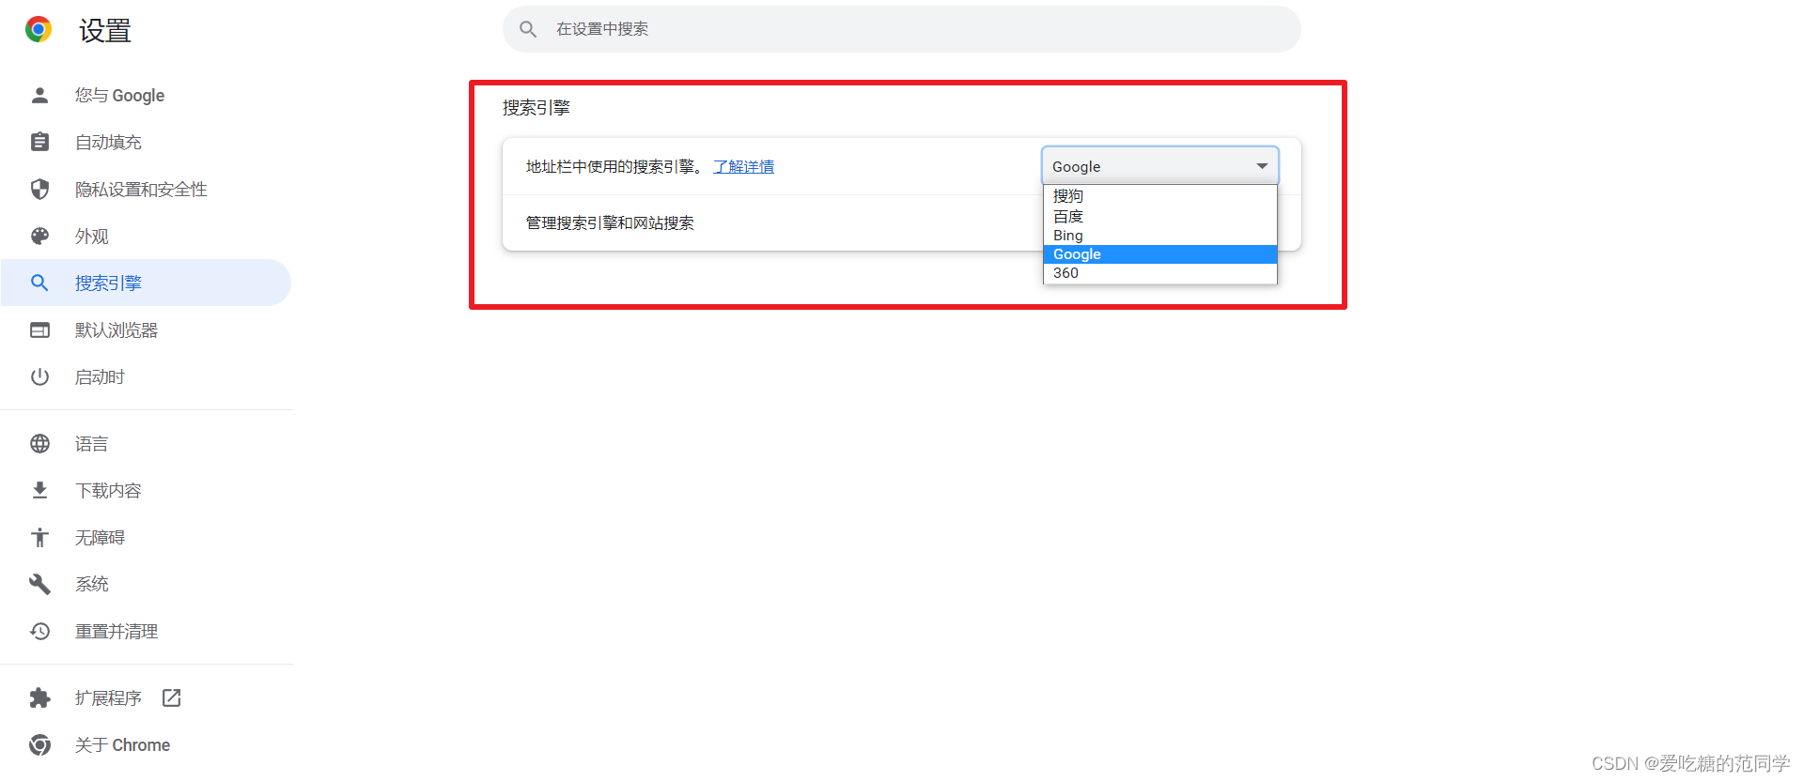Viewport: 1804px width, 781px height.
Task: Select 搜索引擎 in the sidebar
Action: point(147,283)
